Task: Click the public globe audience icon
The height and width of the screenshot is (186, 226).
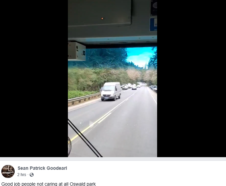Action: [x=32, y=175]
